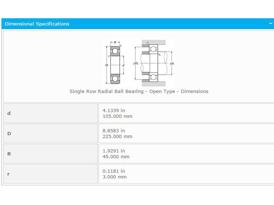Viewport: 274px width, 205px height.
Task: Select the value '105.000 mm'
Action: [x=117, y=116]
